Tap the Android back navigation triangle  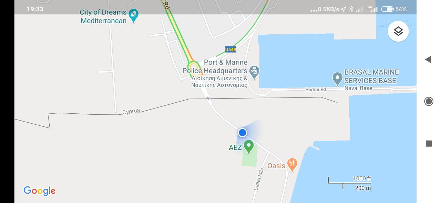pos(428,59)
